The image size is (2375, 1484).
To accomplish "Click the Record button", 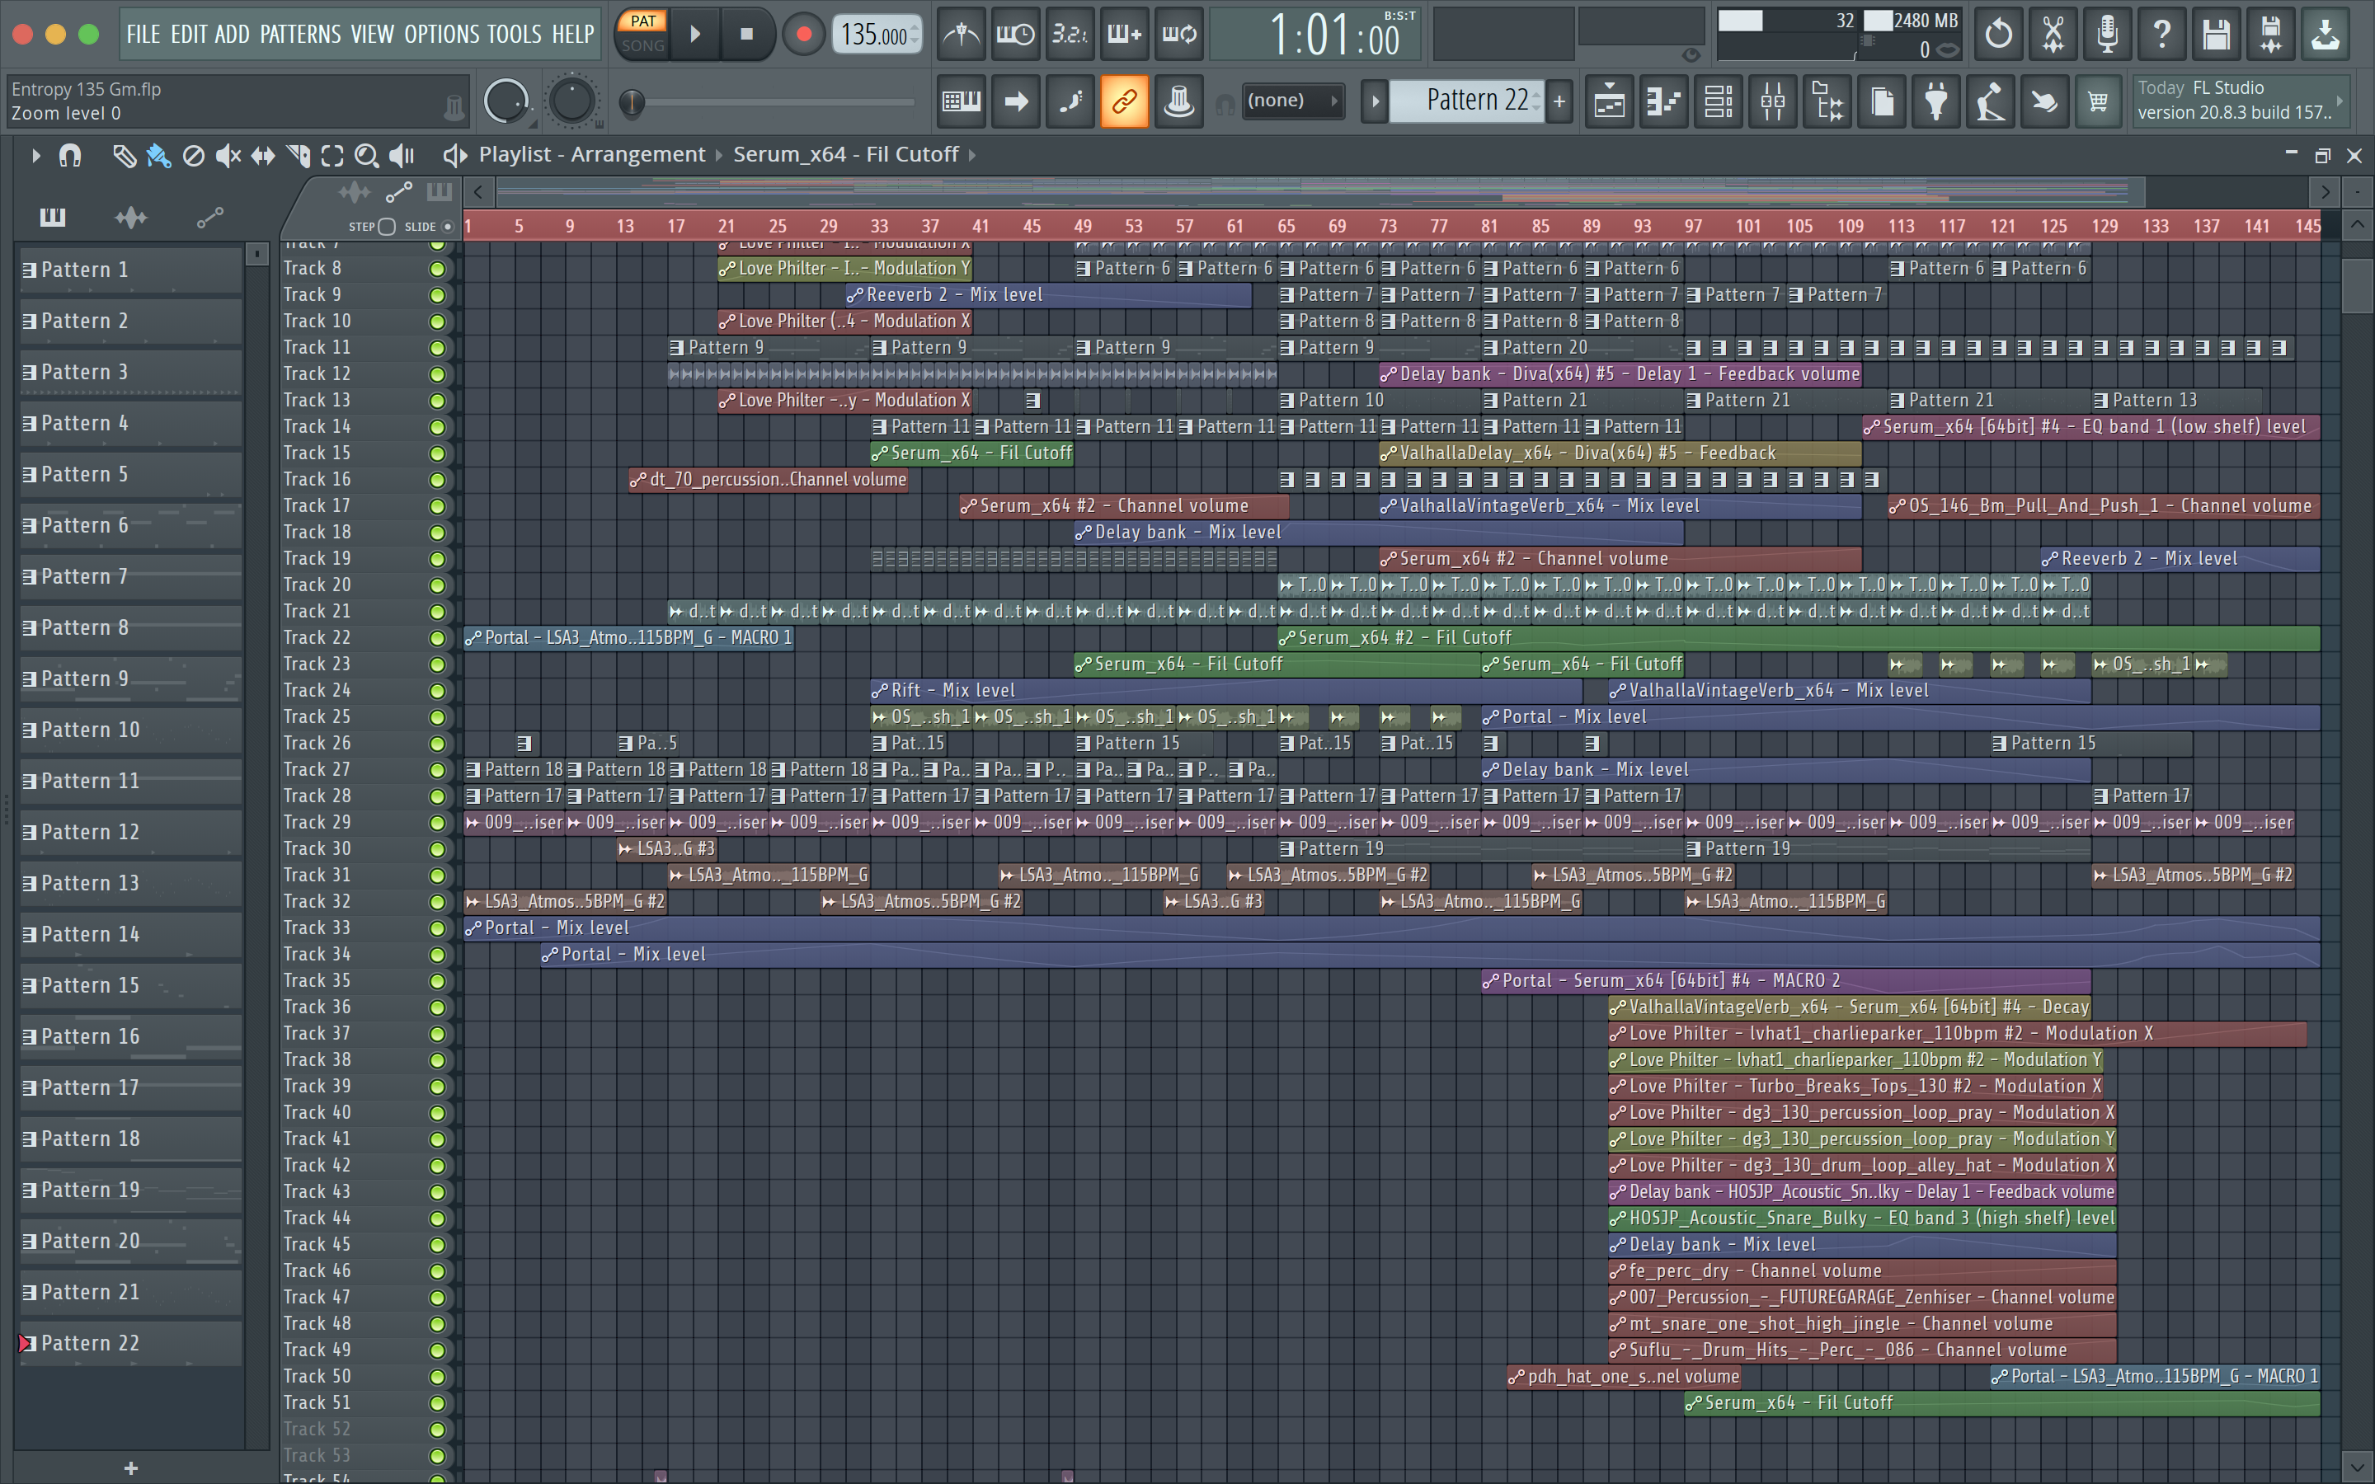I will pyautogui.click(x=804, y=35).
